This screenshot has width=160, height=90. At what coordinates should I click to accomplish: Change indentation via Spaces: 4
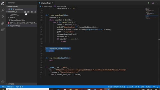pyautogui.click(x=130, y=87)
